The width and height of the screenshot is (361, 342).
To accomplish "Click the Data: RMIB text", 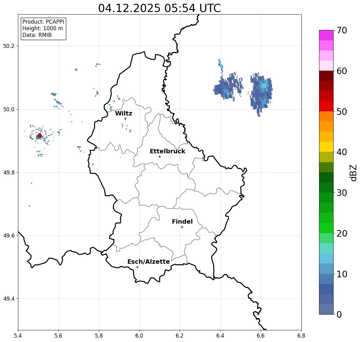I will point(37,35).
